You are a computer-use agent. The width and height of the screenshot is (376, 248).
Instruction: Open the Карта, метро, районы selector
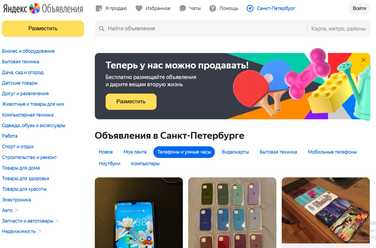point(338,28)
